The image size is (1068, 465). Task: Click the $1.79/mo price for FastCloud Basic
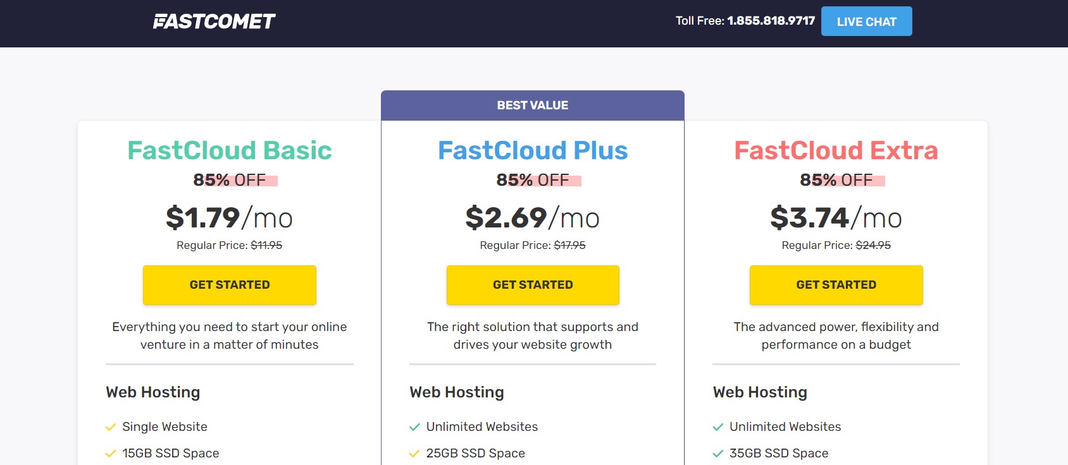229,218
